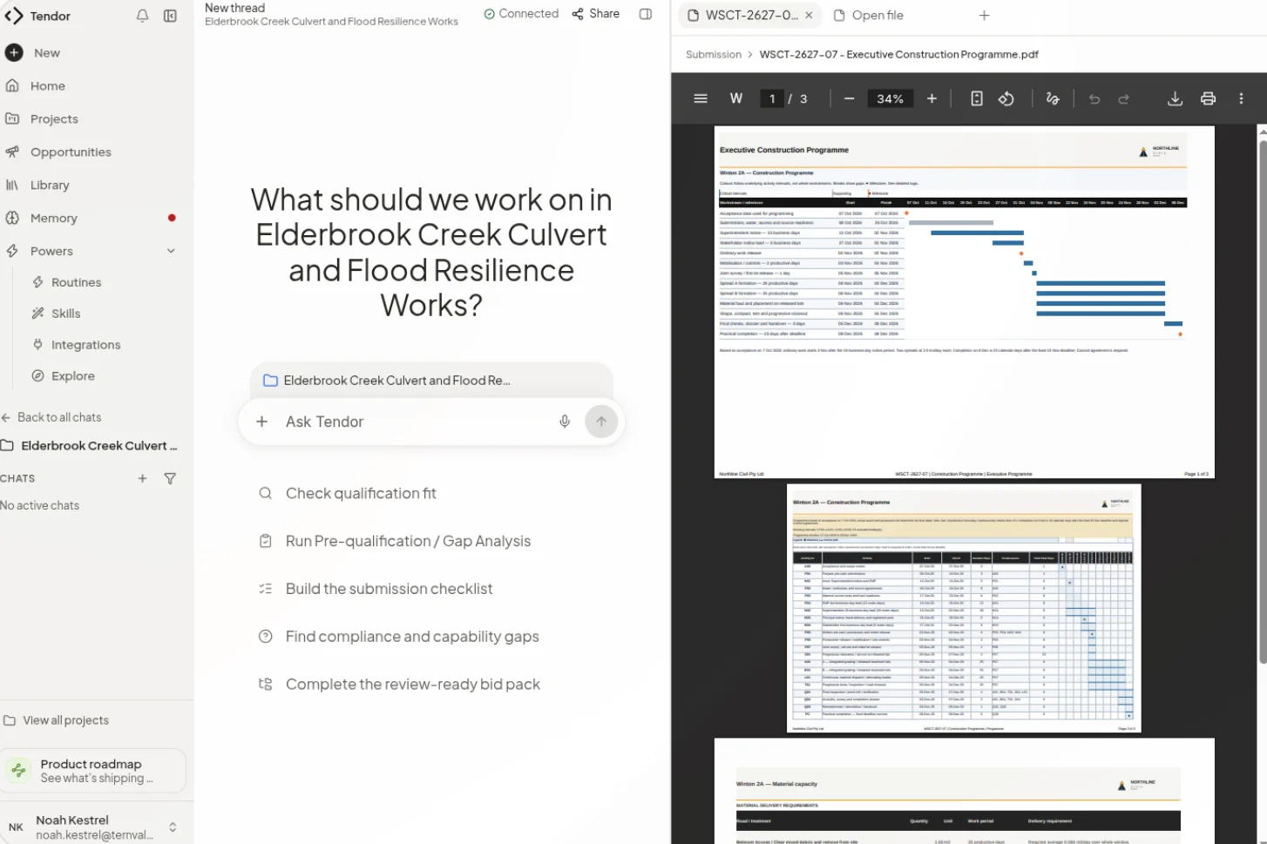The width and height of the screenshot is (1267, 844).
Task: Go back to all chats
Action: pos(51,417)
